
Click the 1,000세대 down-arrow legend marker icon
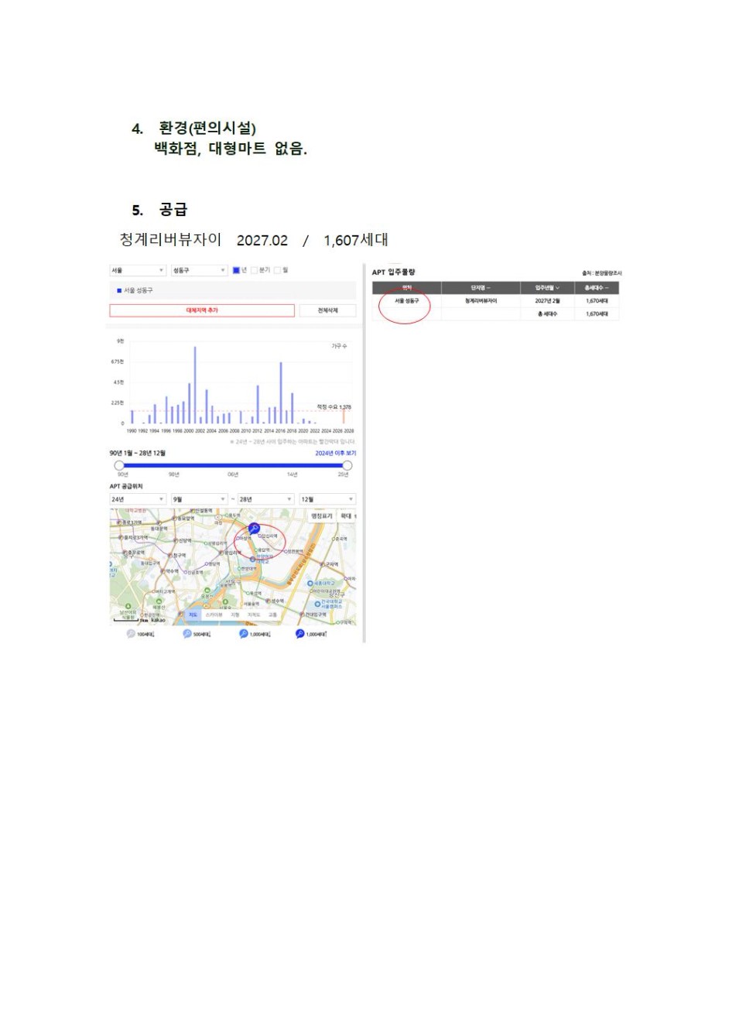(243, 634)
